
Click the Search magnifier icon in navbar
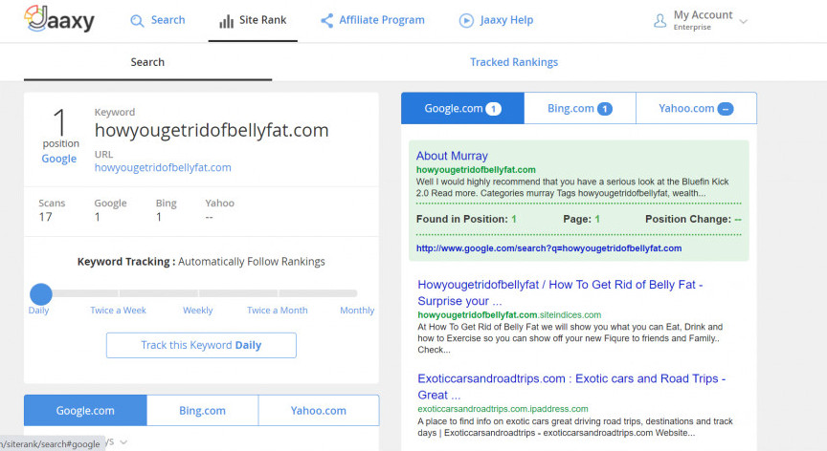138,21
